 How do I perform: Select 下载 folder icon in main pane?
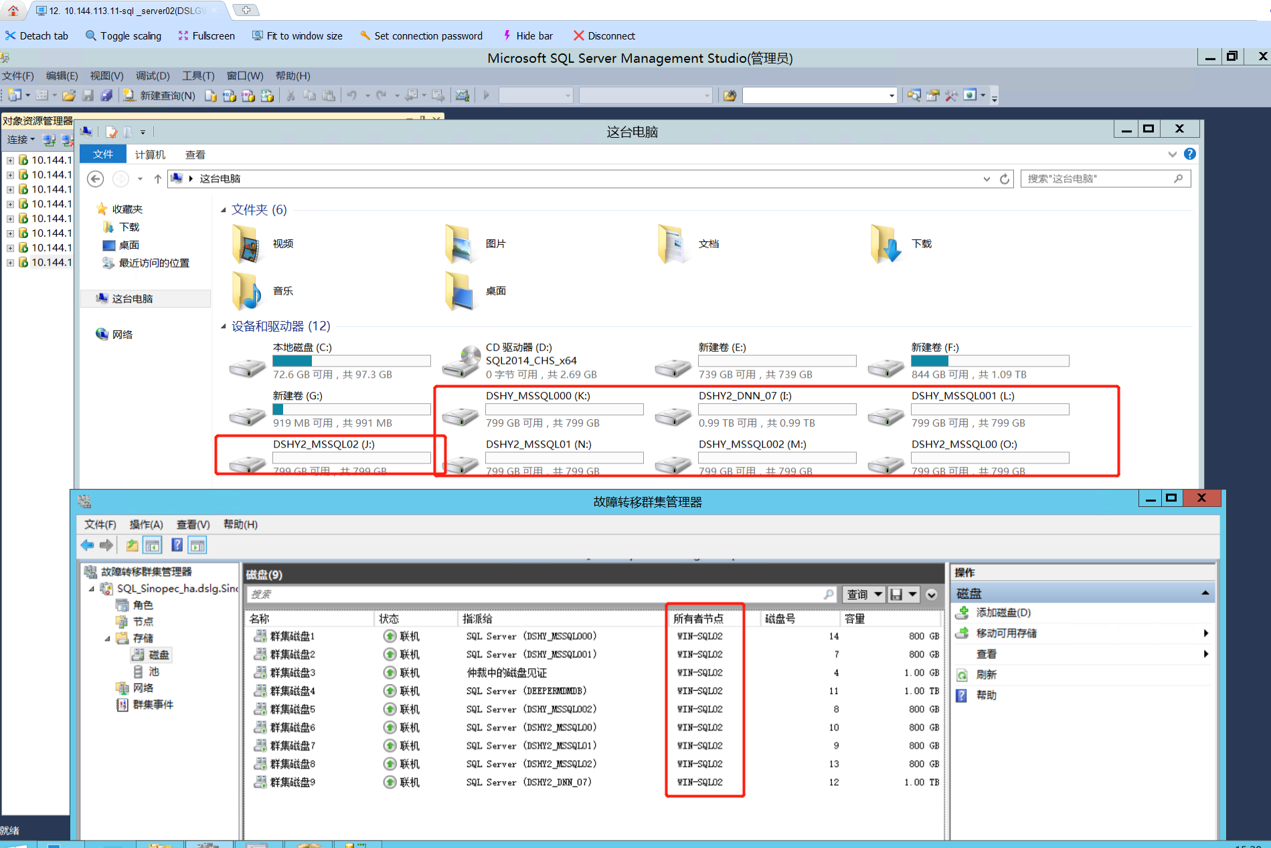[x=885, y=244]
